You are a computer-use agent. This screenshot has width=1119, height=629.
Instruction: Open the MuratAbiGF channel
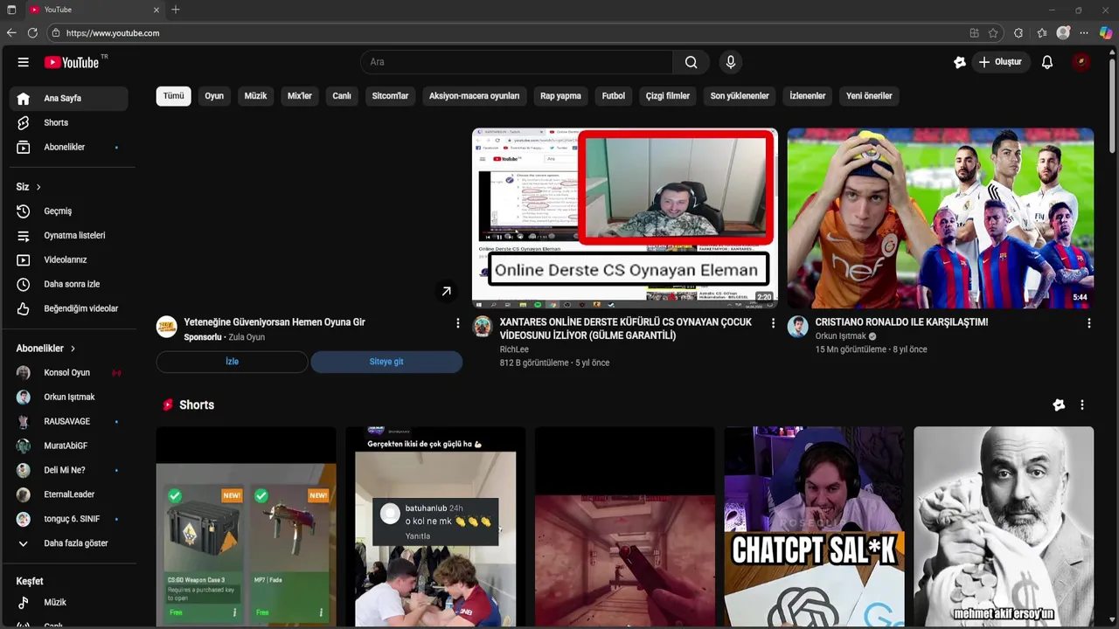[69, 446]
